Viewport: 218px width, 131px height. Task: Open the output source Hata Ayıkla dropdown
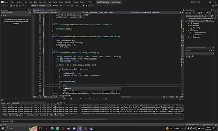click(x=29, y=103)
